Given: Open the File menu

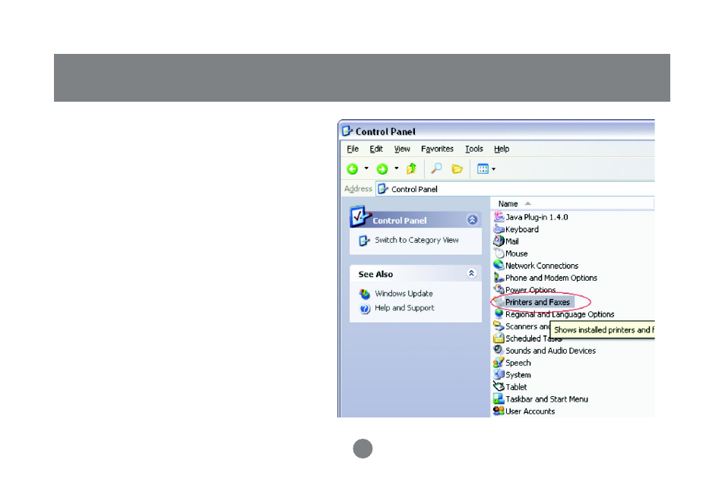Looking at the screenshot, I should (353, 149).
